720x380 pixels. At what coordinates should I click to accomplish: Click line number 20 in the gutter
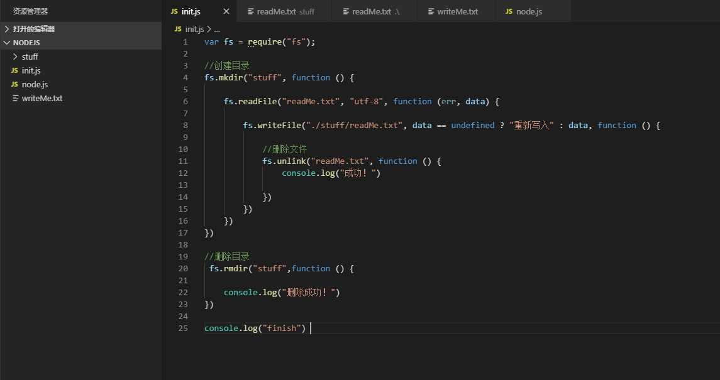183,268
